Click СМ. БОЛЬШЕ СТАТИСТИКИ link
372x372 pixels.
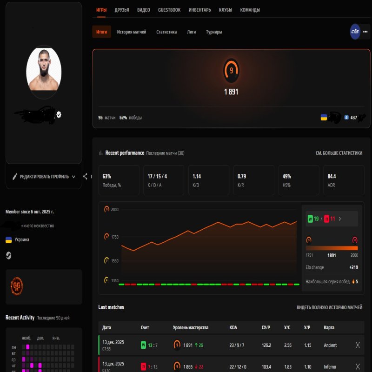(339, 152)
